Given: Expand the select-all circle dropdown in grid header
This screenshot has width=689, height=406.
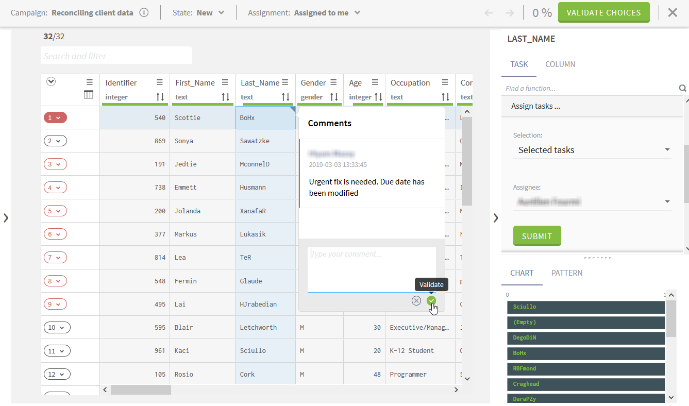Looking at the screenshot, I should pos(51,81).
